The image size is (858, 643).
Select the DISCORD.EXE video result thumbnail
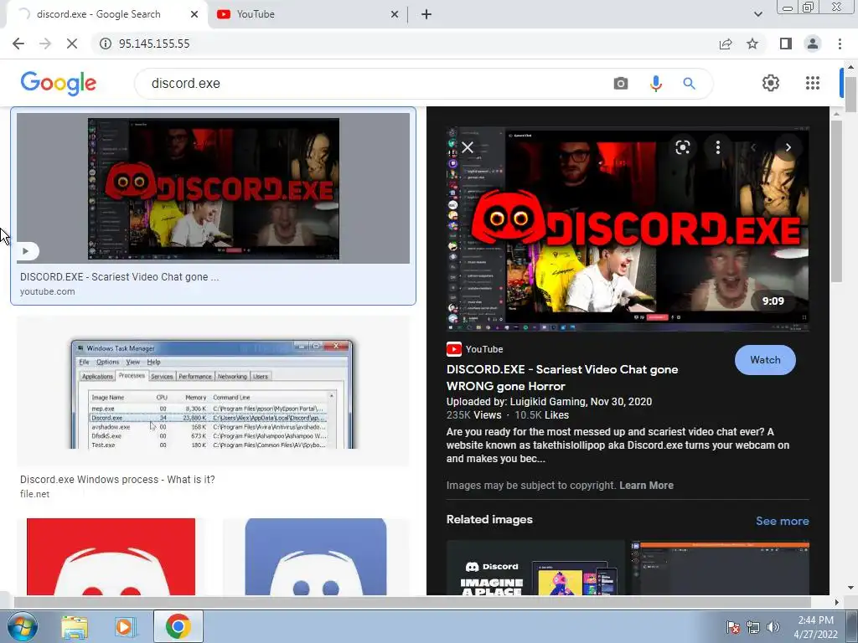click(x=213, y=188)
